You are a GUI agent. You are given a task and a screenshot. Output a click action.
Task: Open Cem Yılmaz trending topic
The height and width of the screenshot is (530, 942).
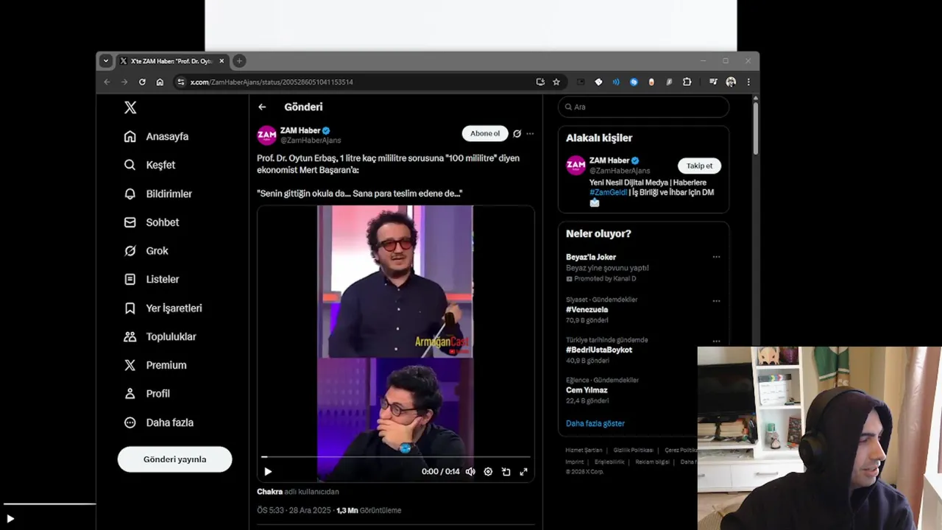click(587, 390)
